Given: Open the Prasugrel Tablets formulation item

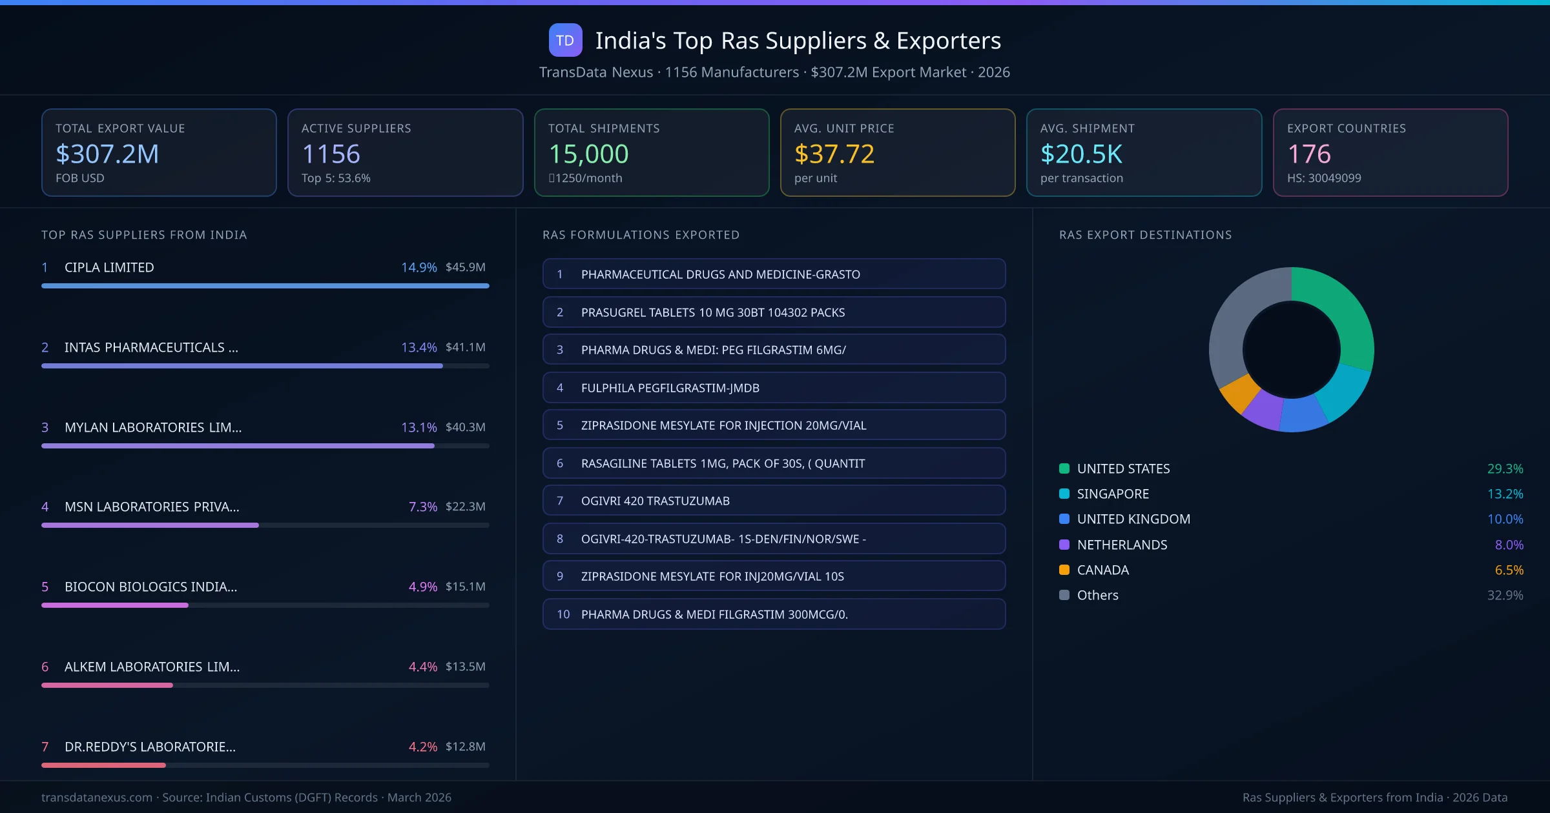Looking at the screenshot, I should click(774, 312).
